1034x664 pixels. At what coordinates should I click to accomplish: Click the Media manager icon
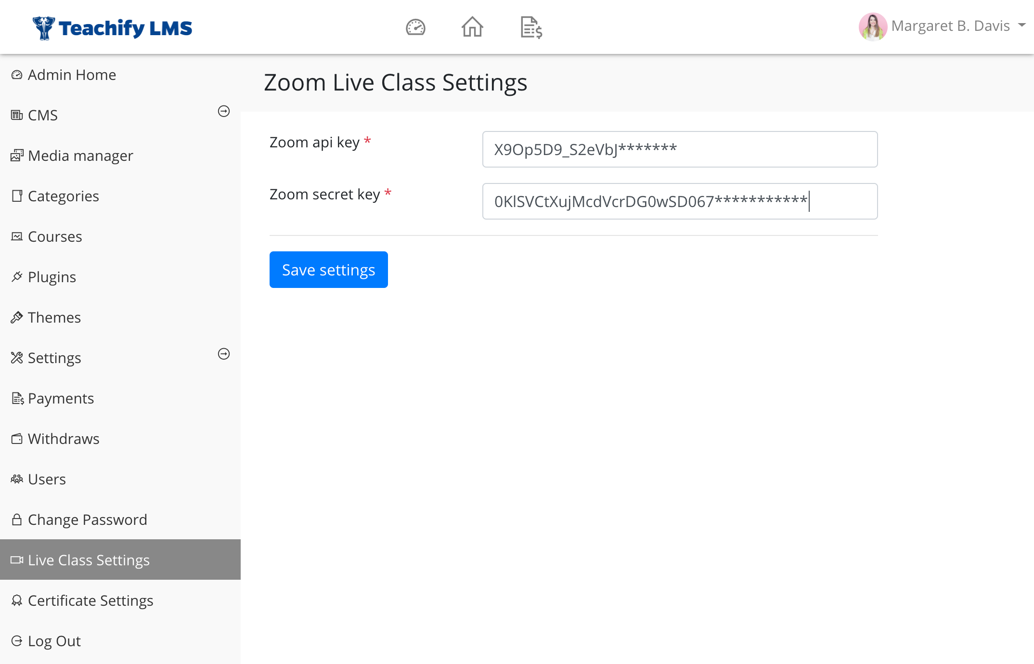click(x=17, y=156)
